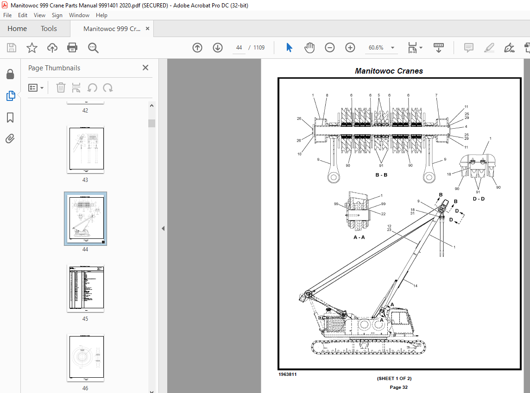
Task: Select the Highlight text tool
Action: [x=489, y=48]
